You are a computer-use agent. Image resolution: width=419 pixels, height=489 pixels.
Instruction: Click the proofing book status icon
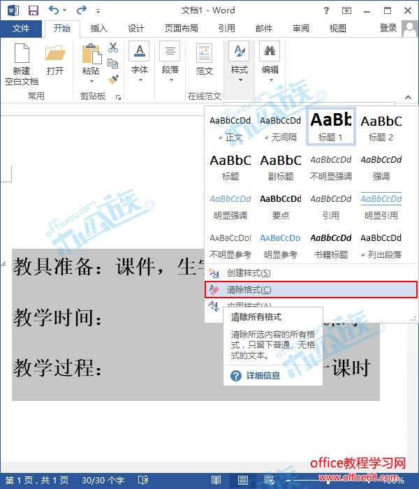[143, 480]
